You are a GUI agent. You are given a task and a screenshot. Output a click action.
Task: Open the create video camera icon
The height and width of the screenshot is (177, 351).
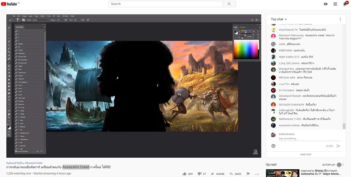click(x=326, y=4)
